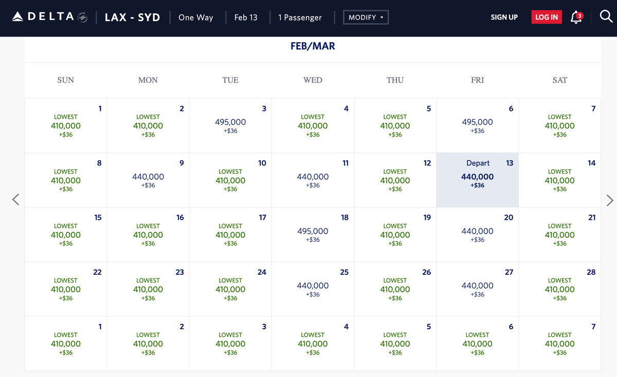Navigate to previous month with left chevron
This screenshot has height=377, width=617.
[15, 199]
